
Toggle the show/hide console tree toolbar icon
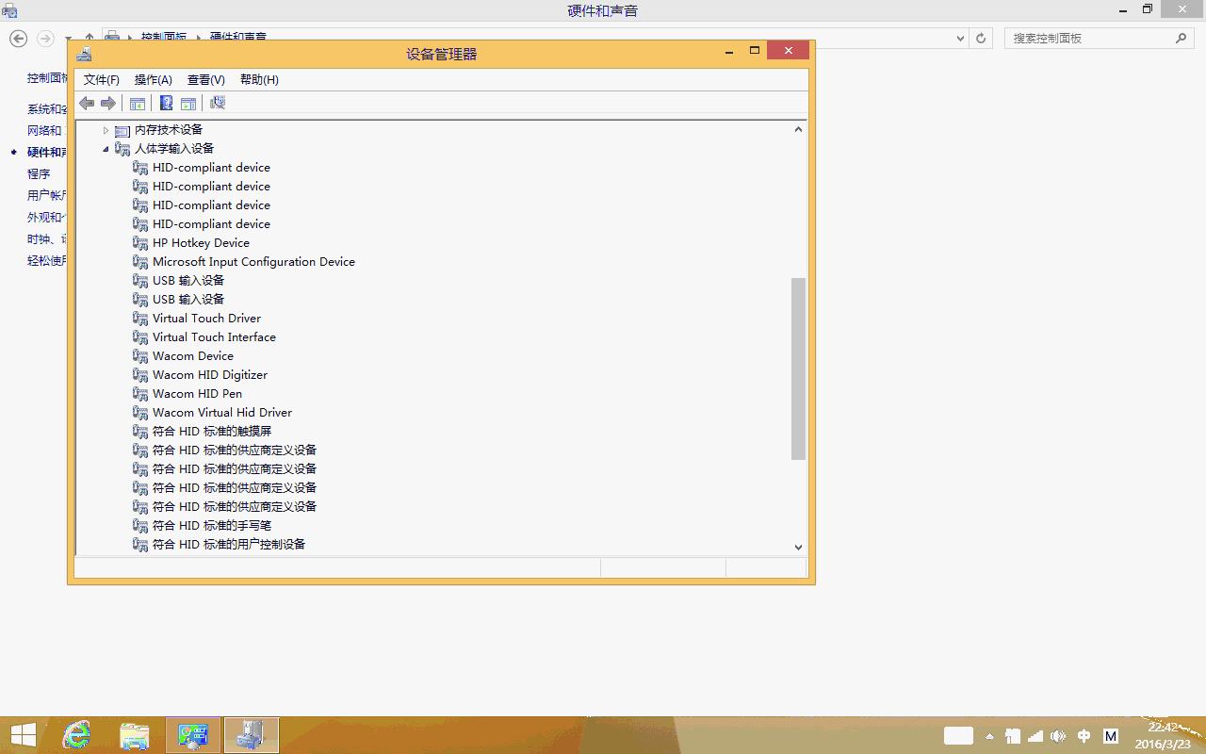pos(138,104)
